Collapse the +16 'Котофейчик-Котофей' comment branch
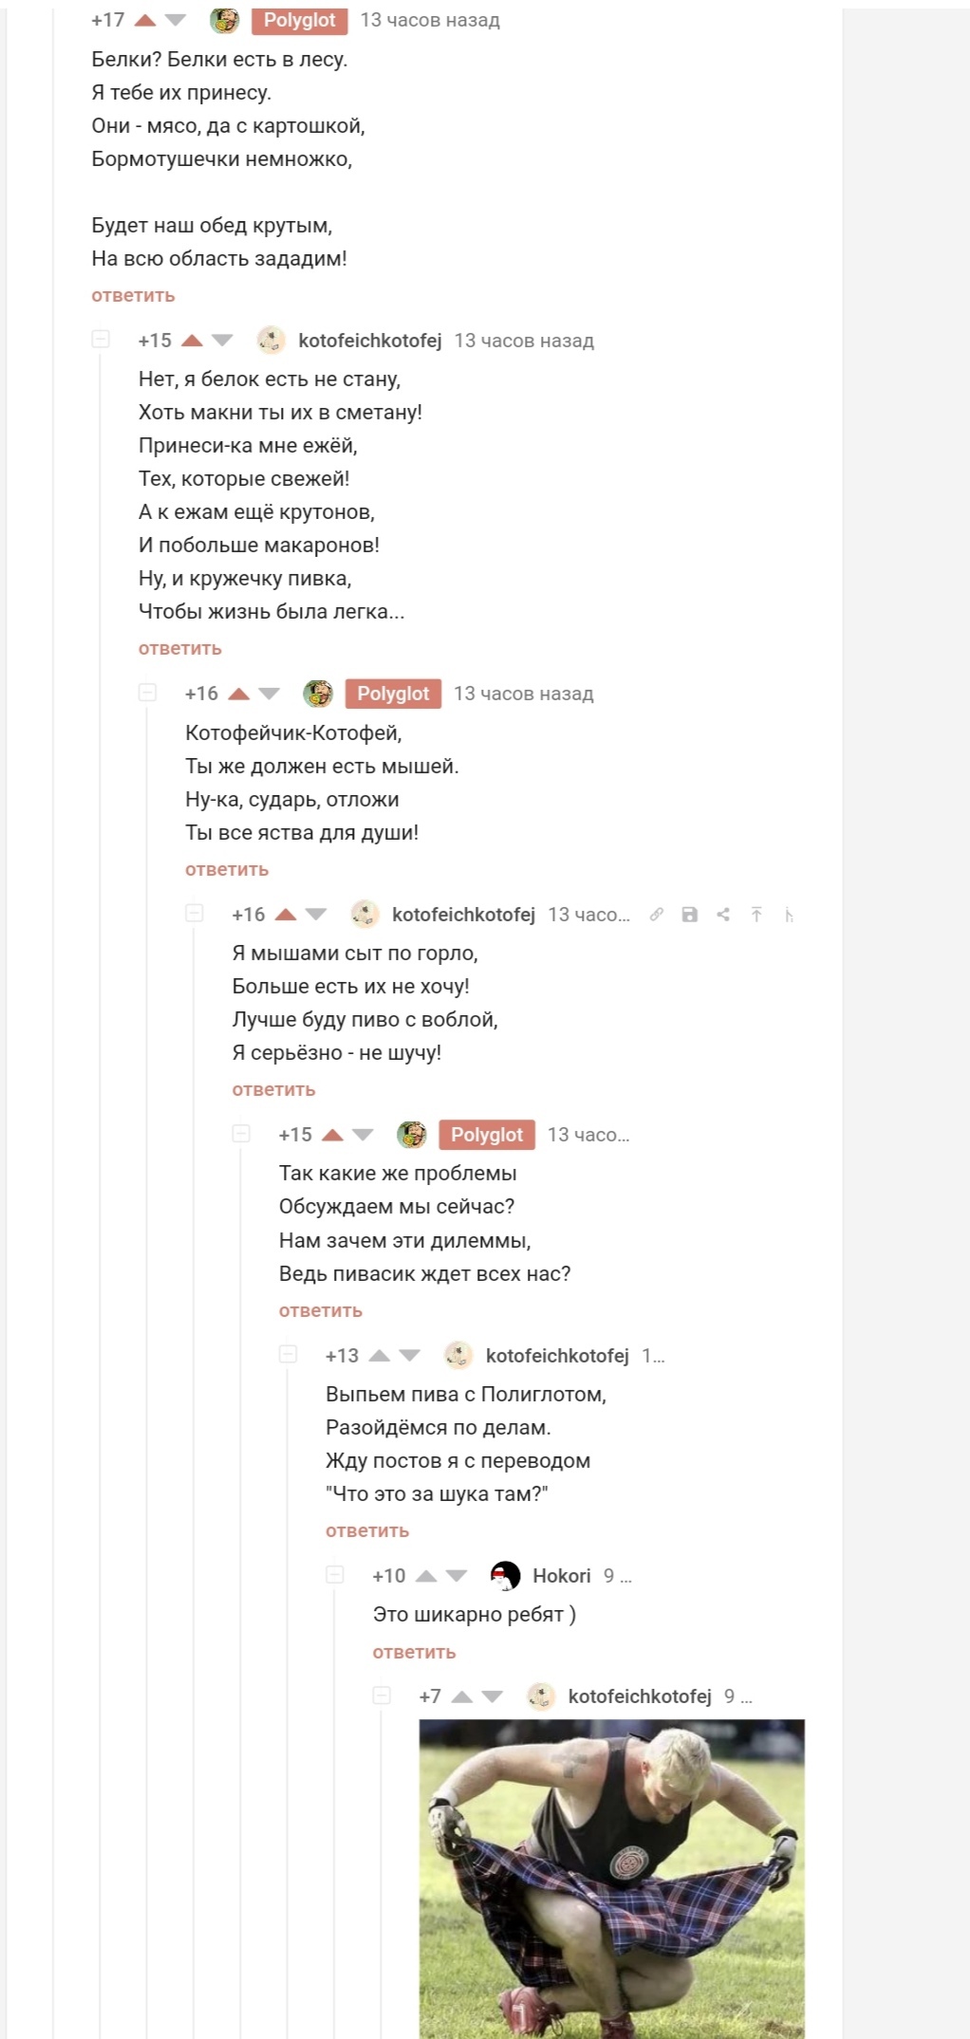The width and height of the screenshot is (970, 2039). (148, 693)
